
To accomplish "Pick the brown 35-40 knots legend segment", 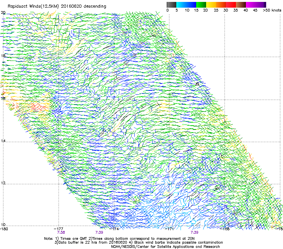I will pos(241,5).
